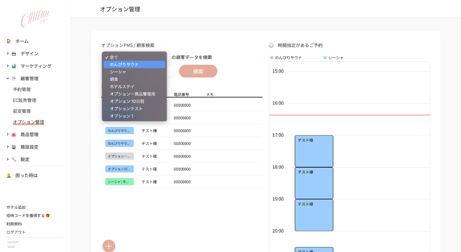461x252 pixels.
Task: Expand the デザイン sidebar section
Action: (x=8, y=54)
